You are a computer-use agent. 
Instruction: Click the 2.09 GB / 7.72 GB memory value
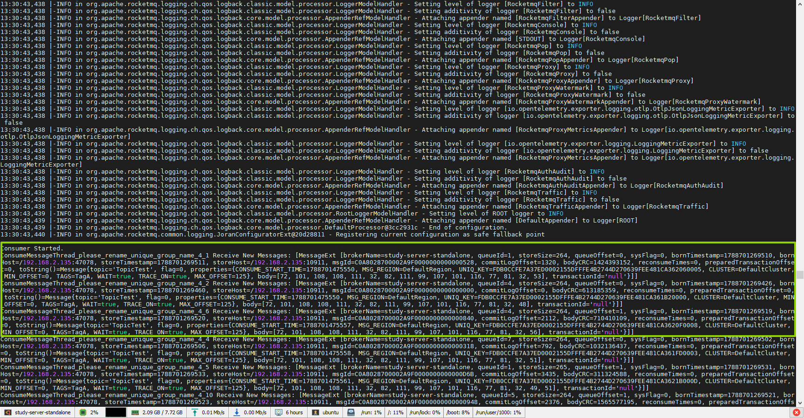tap(163, 412)
